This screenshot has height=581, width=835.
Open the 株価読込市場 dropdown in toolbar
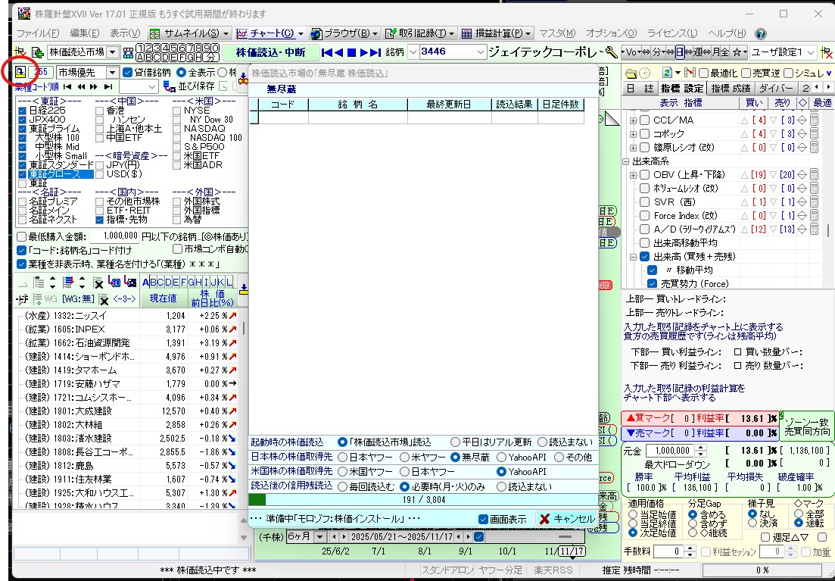pos(113,52)
